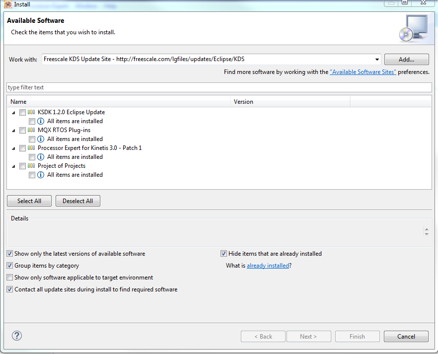438x354 pixels.
Task: Click the info icon under Project of Projects
Action: coord(41,175)
